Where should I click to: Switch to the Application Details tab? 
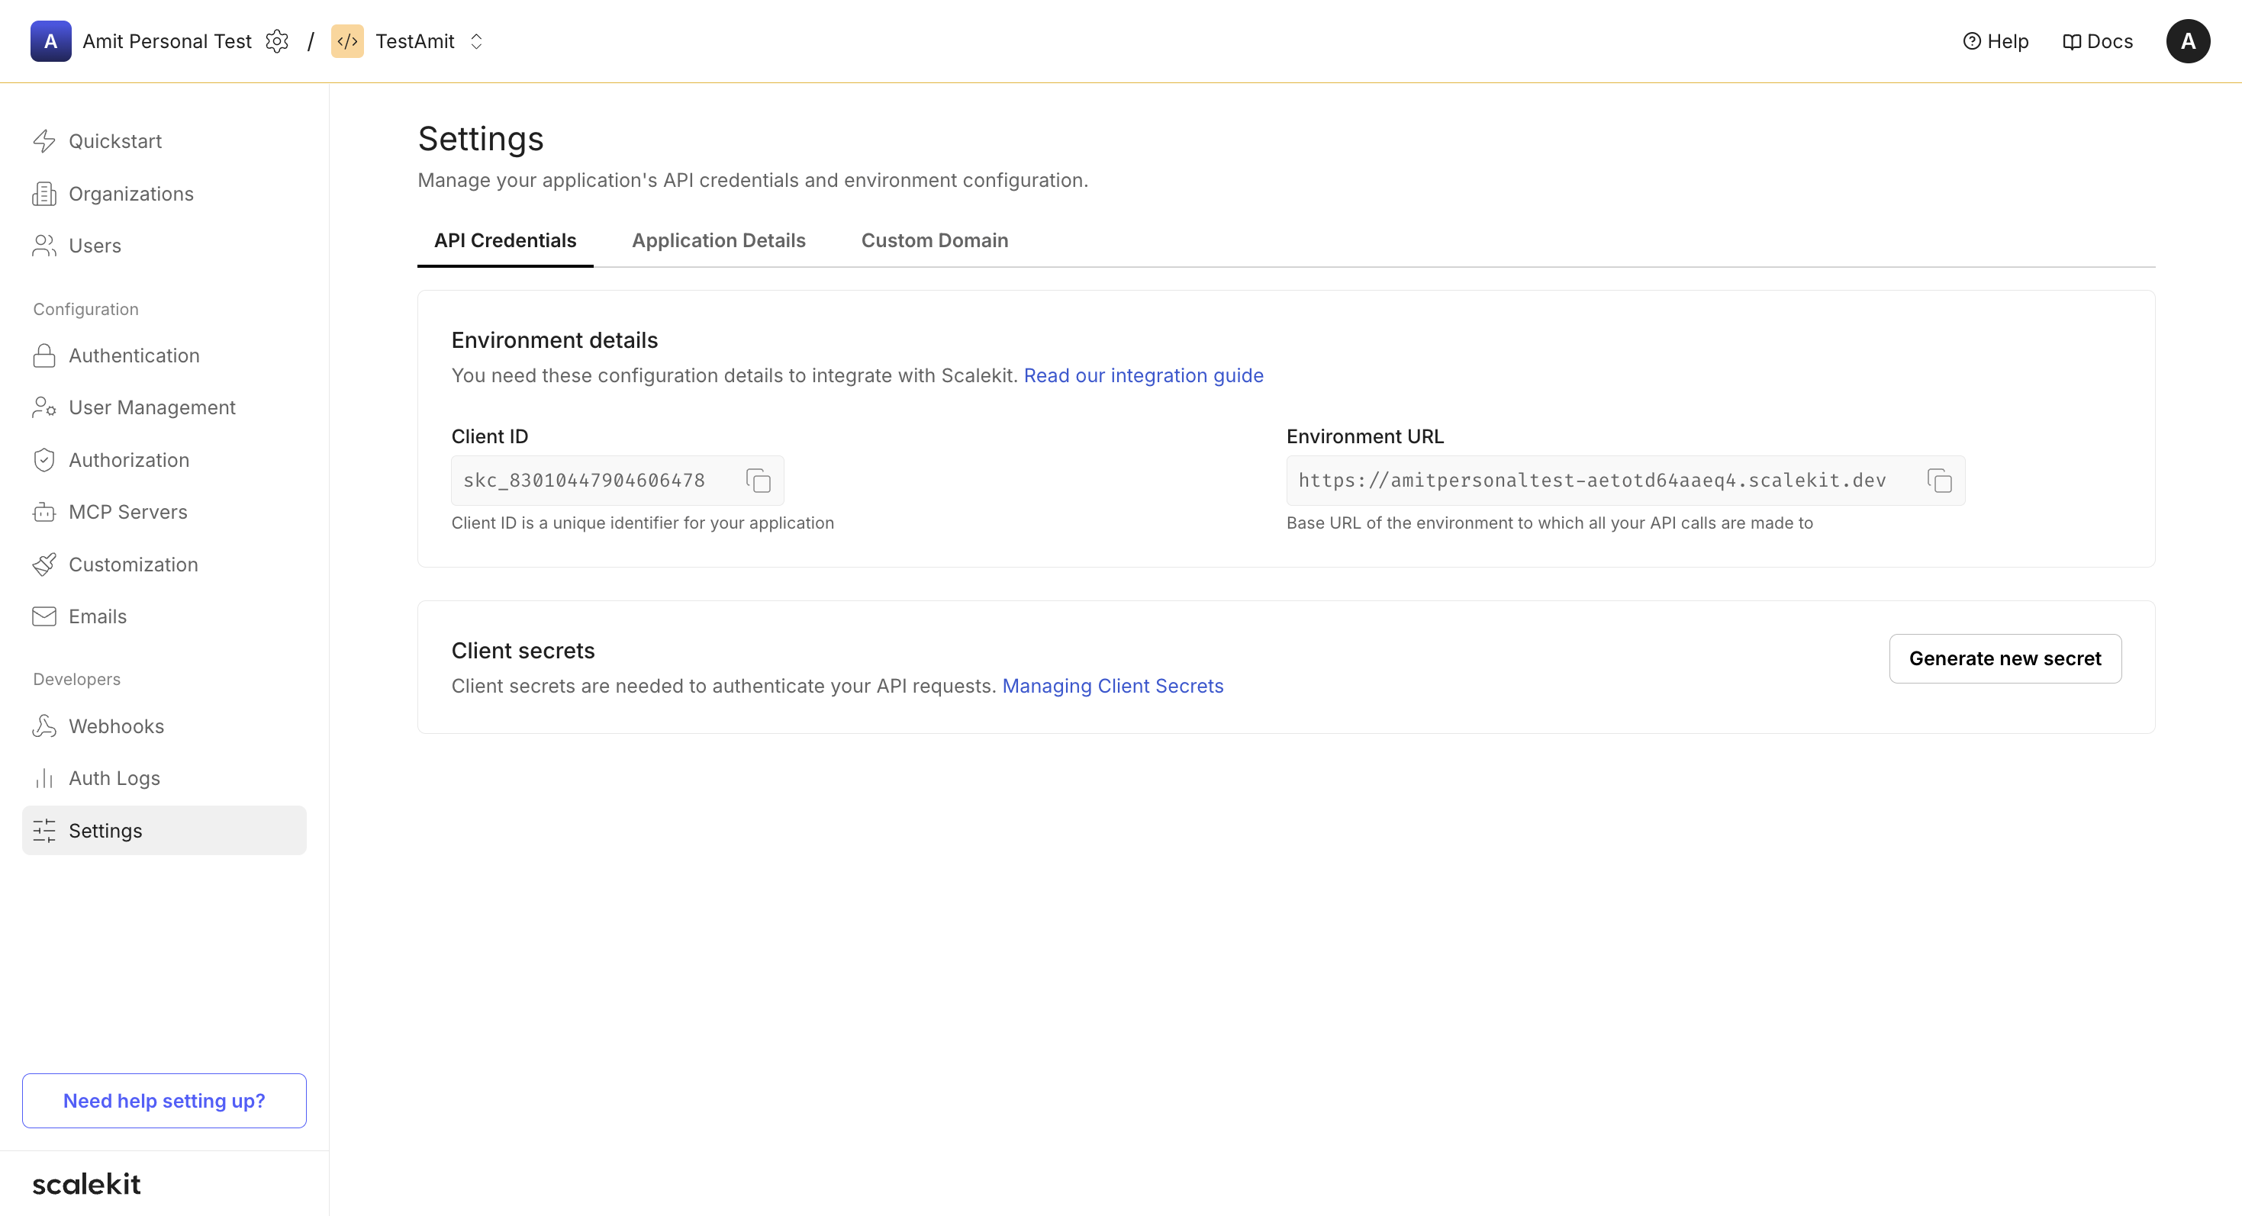coord(718,240)
